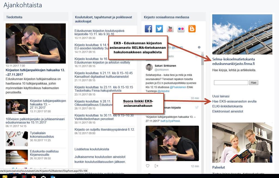Viewport: 279px width, 178px height.
Task: Open Sakari Sirkkanen's profile avatar
Action: pos(149,67)
